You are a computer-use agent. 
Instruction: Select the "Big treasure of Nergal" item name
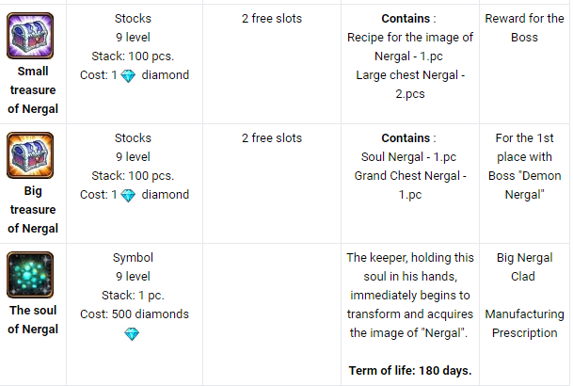(33, 209)
